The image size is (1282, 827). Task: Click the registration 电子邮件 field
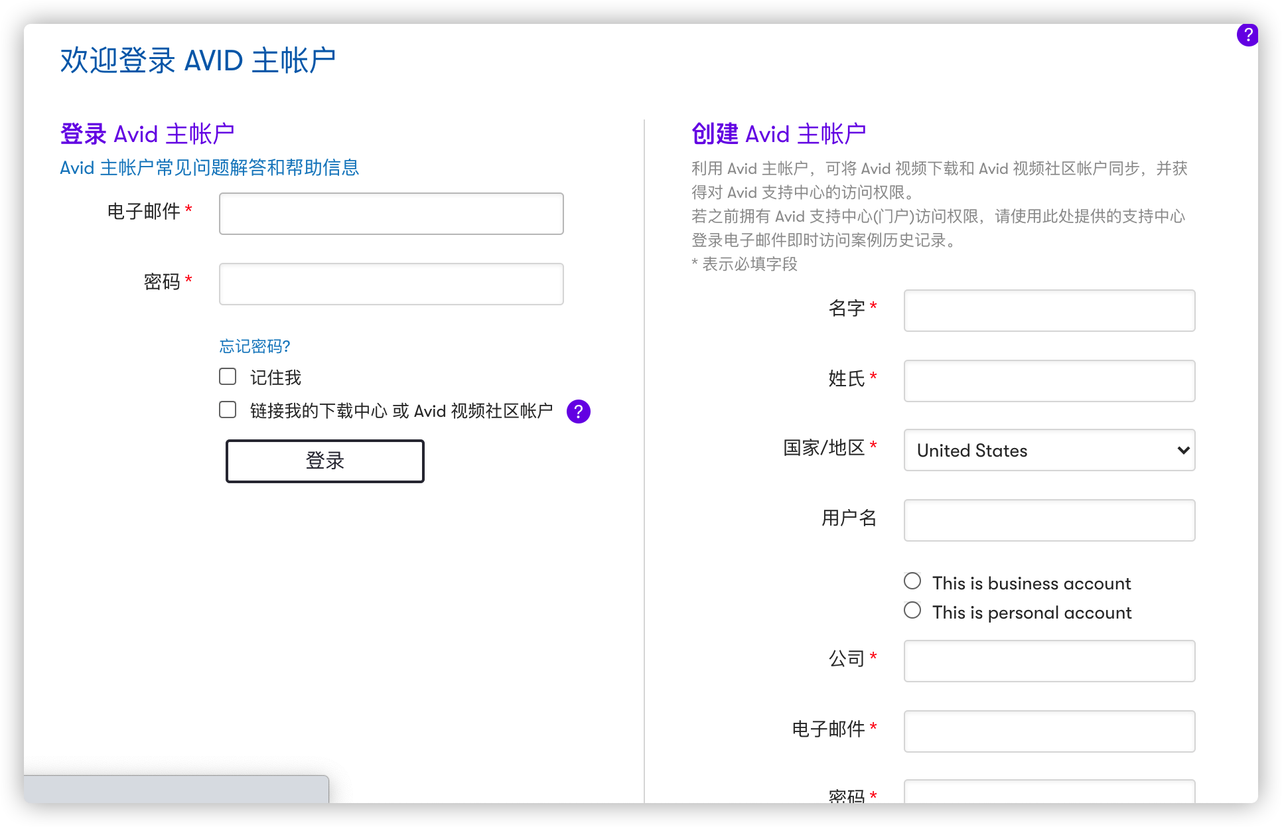tap(1049, 731)
